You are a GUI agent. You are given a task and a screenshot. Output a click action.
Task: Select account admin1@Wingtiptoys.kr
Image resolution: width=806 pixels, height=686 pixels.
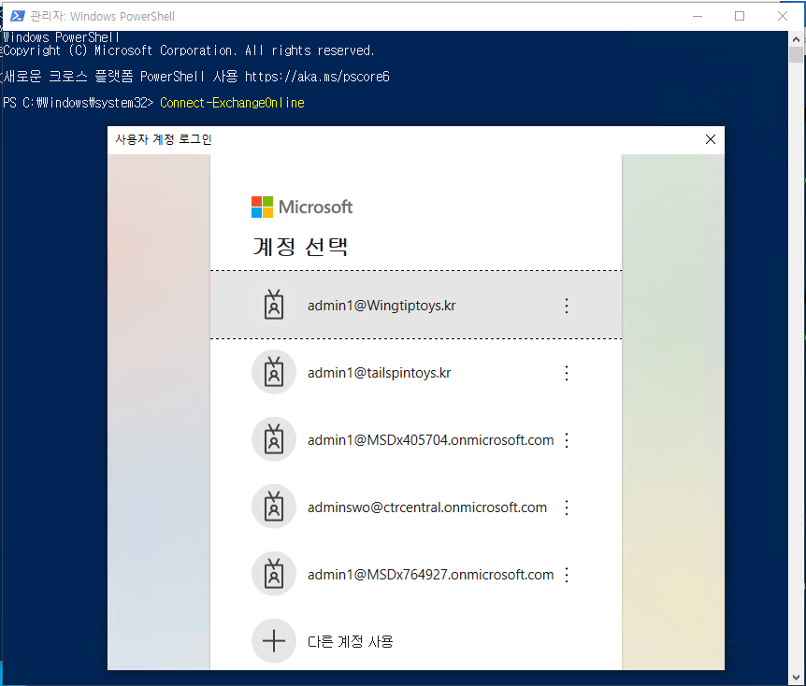tap(415, 305)
